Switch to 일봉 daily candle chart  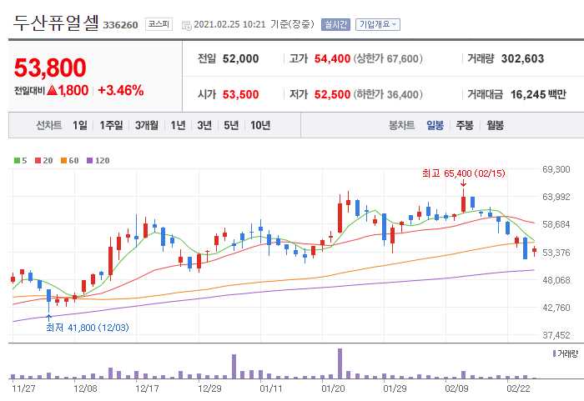coord(435,126)
